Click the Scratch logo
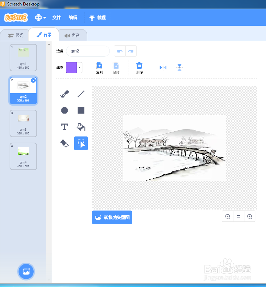 coord(16,17)
